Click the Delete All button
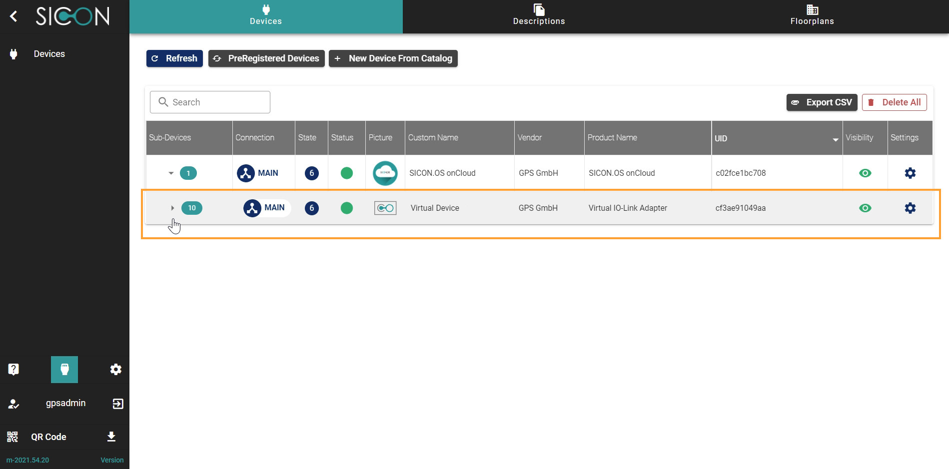This screenshot has height=469, width=949. point(894,102)
